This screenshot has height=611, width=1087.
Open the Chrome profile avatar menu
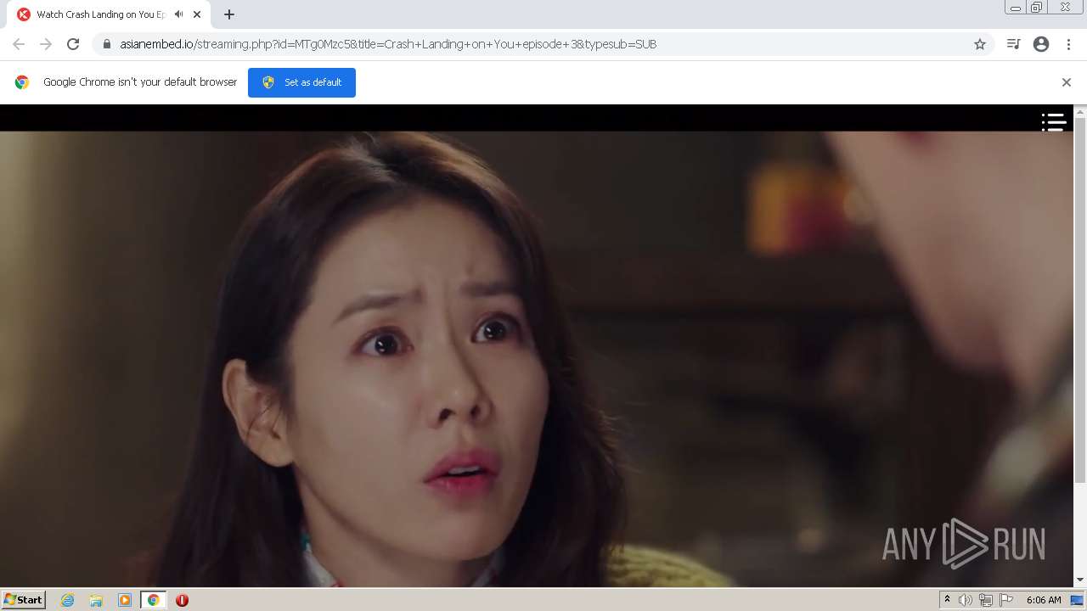tap(1041, 44)
